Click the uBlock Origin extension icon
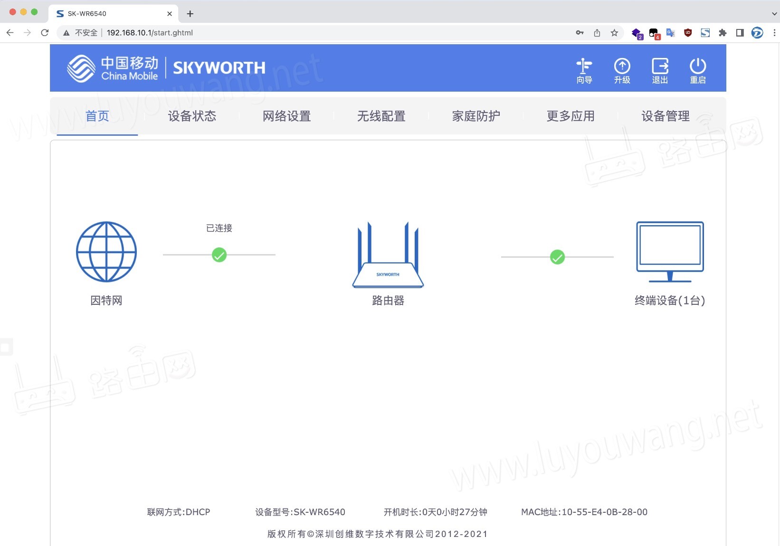 pyautogui.click(x=688, y=33)
